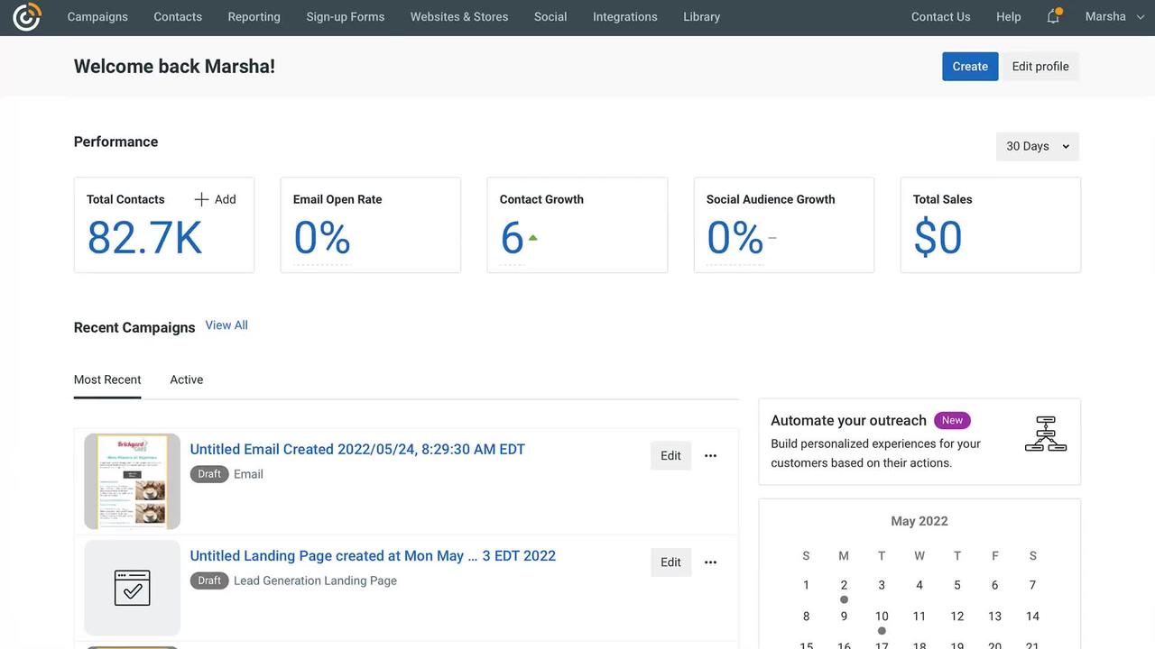
Task: Open the Untitled Email thumbnail preview
Action: [133, 481]
